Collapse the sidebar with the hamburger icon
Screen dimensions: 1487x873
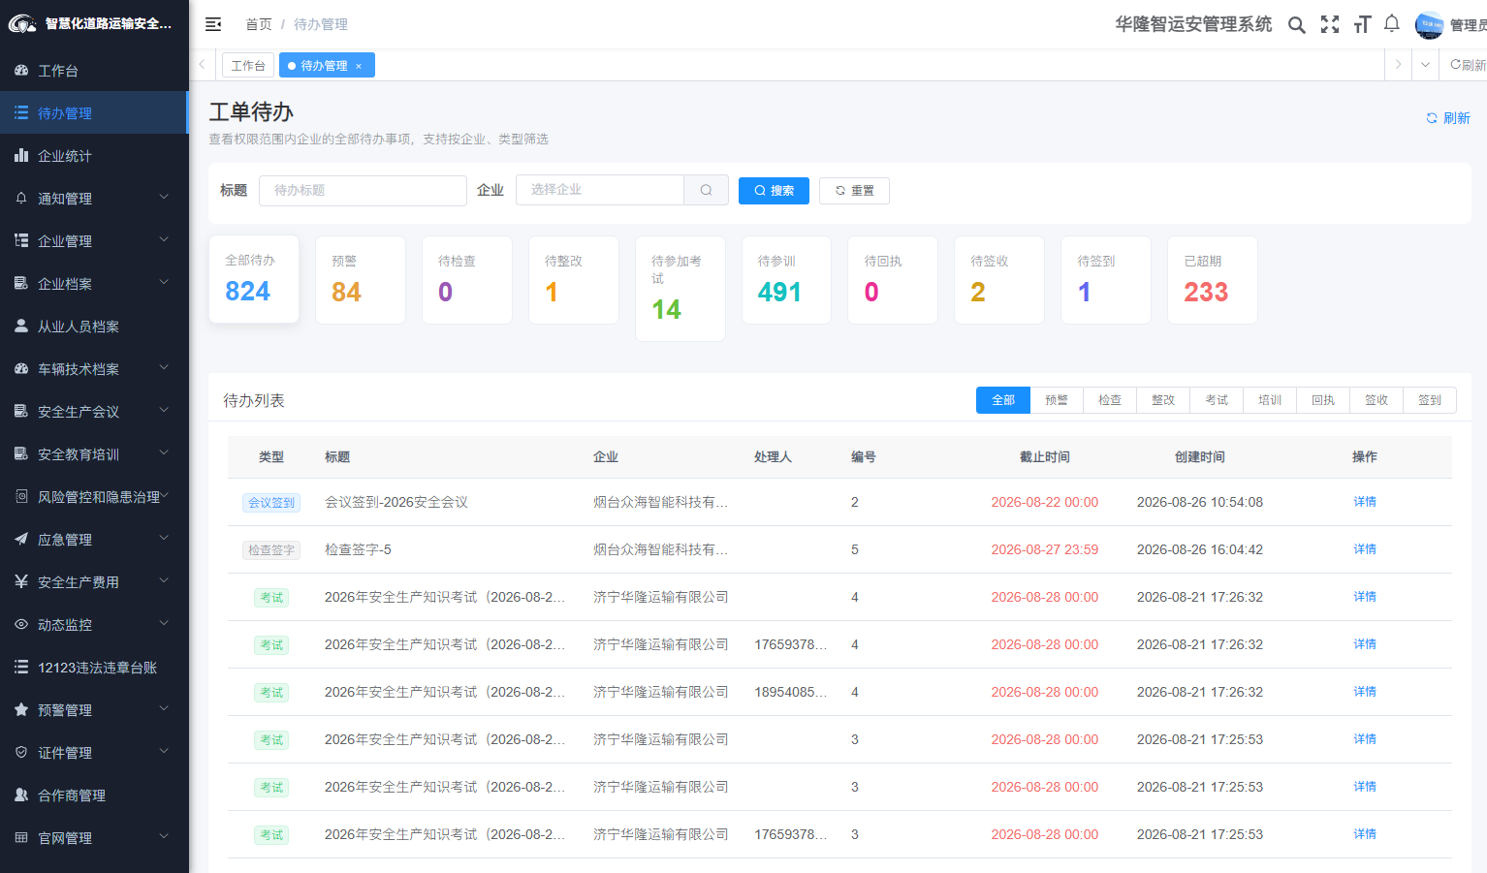pos(213,24)
